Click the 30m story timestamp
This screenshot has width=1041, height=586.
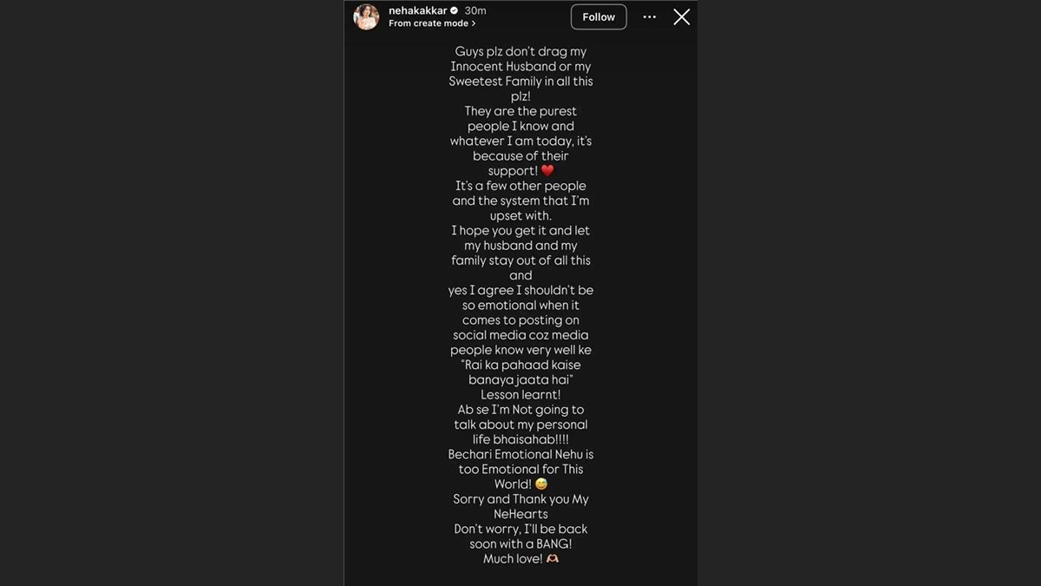coord(475,10)
